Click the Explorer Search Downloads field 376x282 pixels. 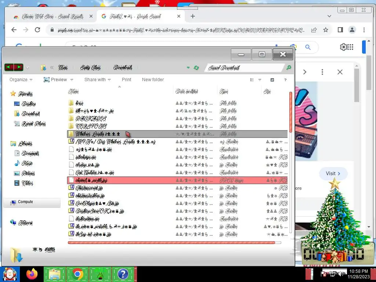[245, 68]
